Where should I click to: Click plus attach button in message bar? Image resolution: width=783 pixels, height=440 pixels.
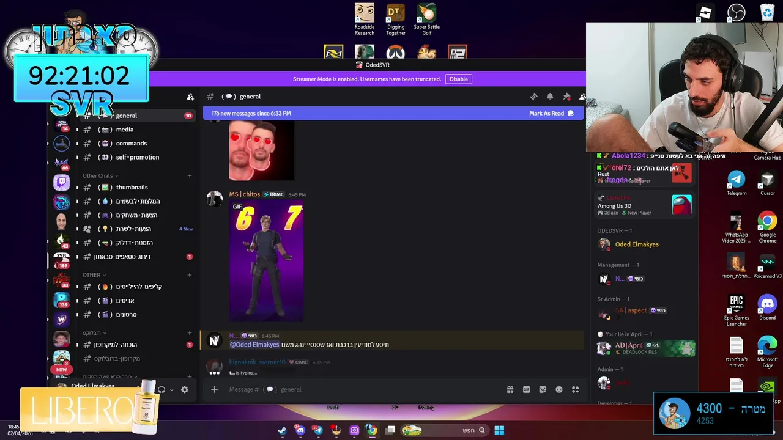tap(214, 389)
